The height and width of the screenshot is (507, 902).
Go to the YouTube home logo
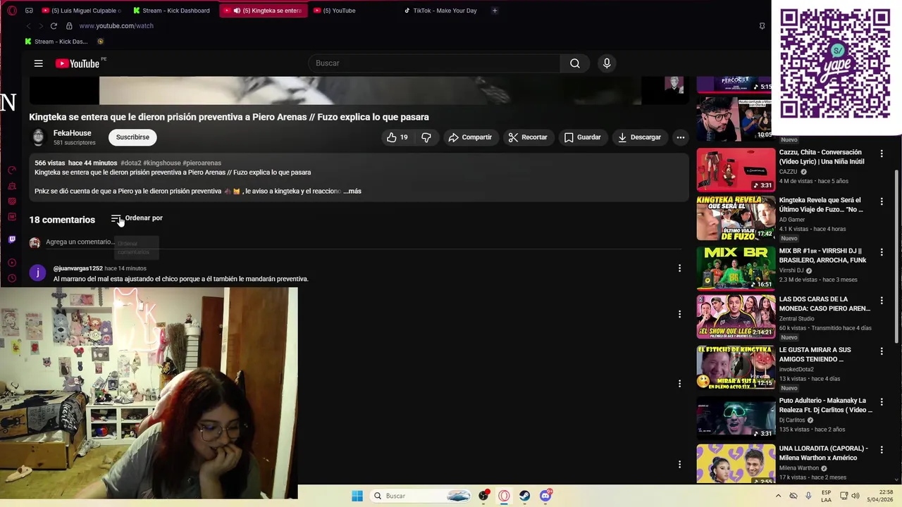[x=78, y=63]
